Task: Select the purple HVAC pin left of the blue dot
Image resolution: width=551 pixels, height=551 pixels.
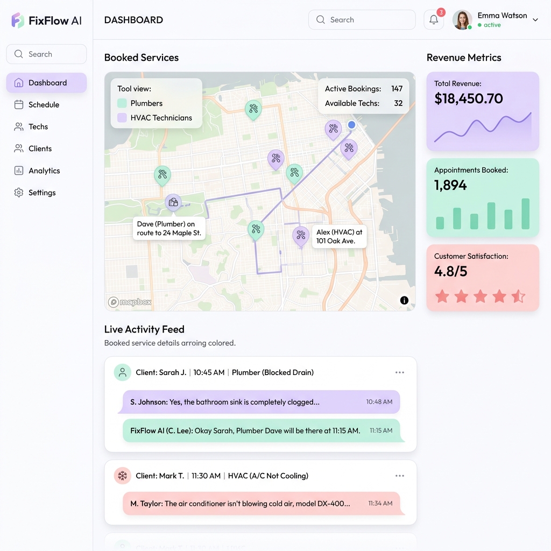Action: (x=333, y=129)
